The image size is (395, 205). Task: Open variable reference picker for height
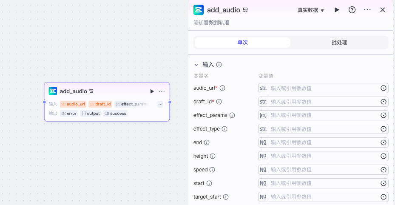pos(383,156)
